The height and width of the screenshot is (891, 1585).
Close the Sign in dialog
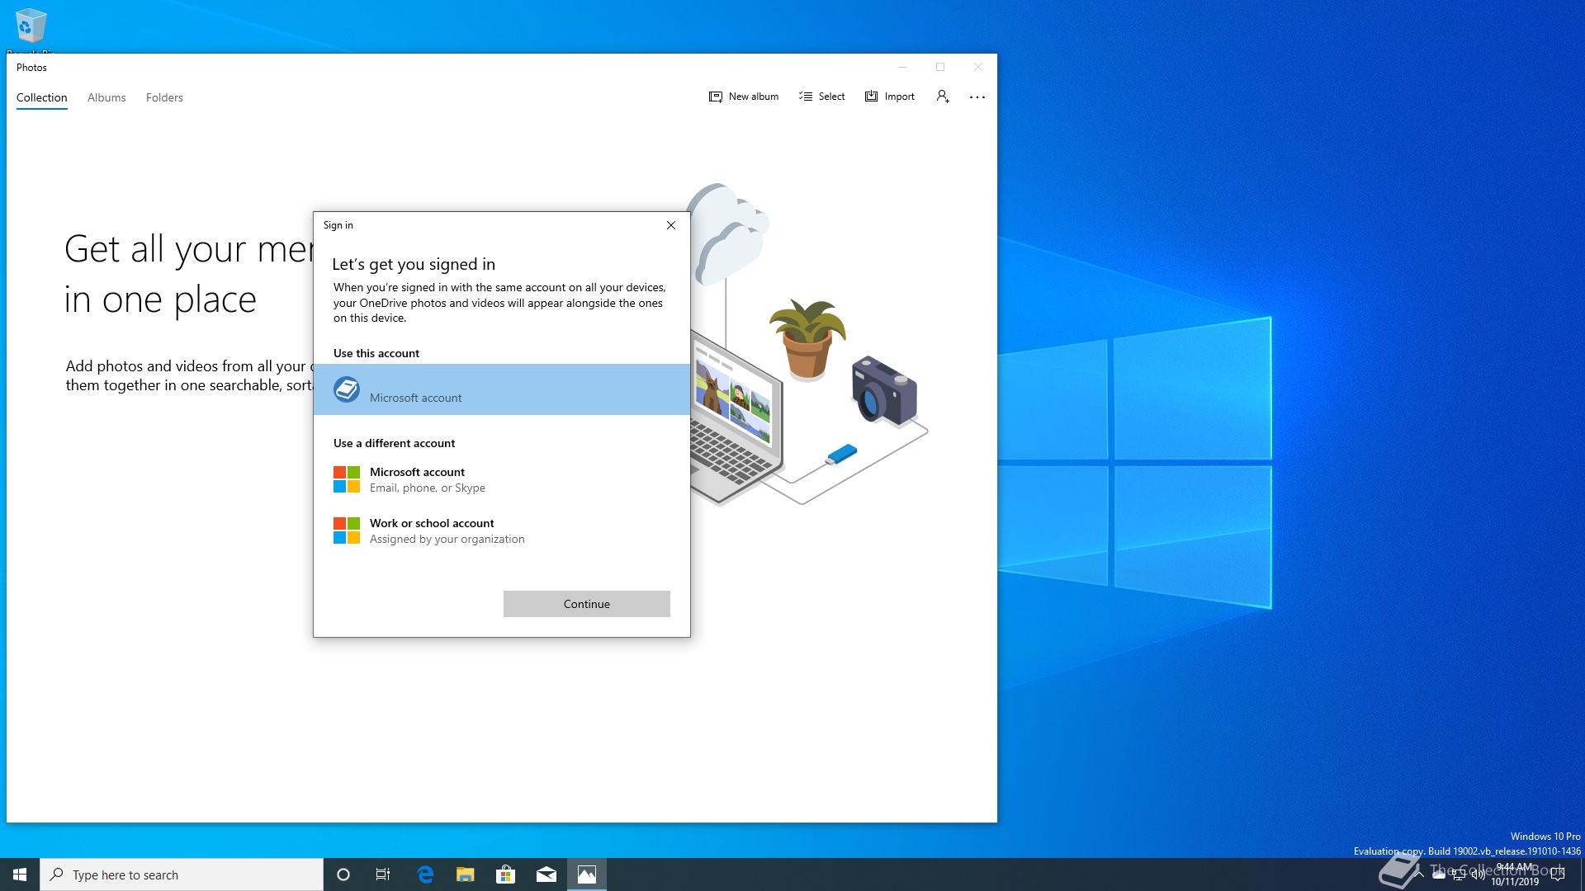click(671, 225)
